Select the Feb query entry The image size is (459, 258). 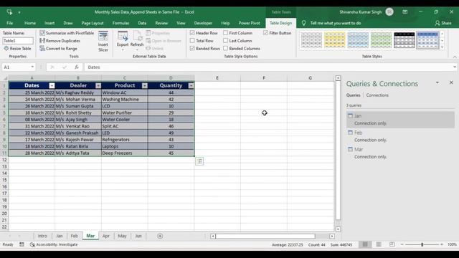tap(400, 136)
